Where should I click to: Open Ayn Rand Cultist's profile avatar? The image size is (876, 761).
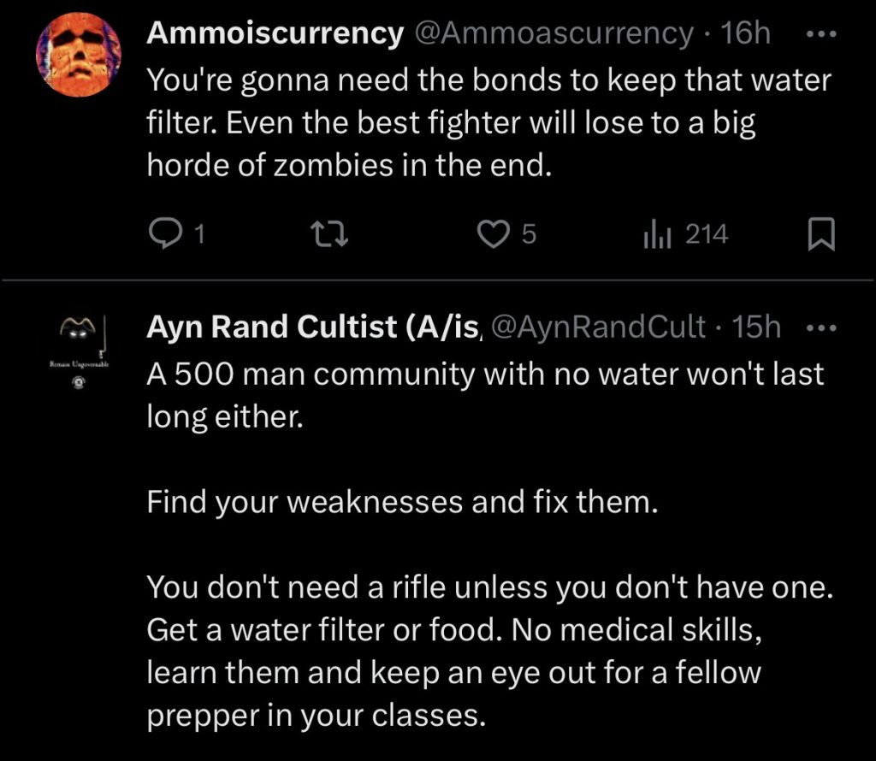click(79, 350)
